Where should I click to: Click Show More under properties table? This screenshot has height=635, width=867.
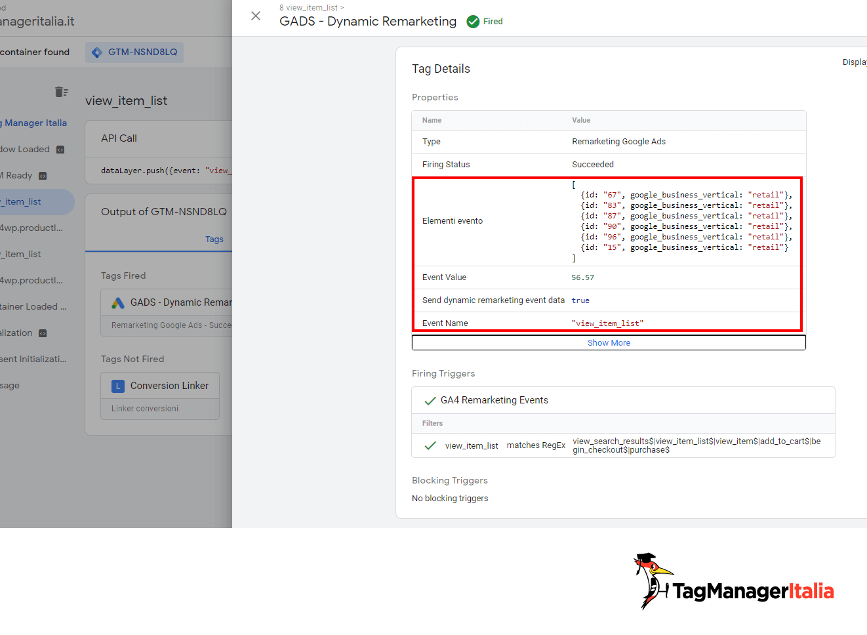609,343
